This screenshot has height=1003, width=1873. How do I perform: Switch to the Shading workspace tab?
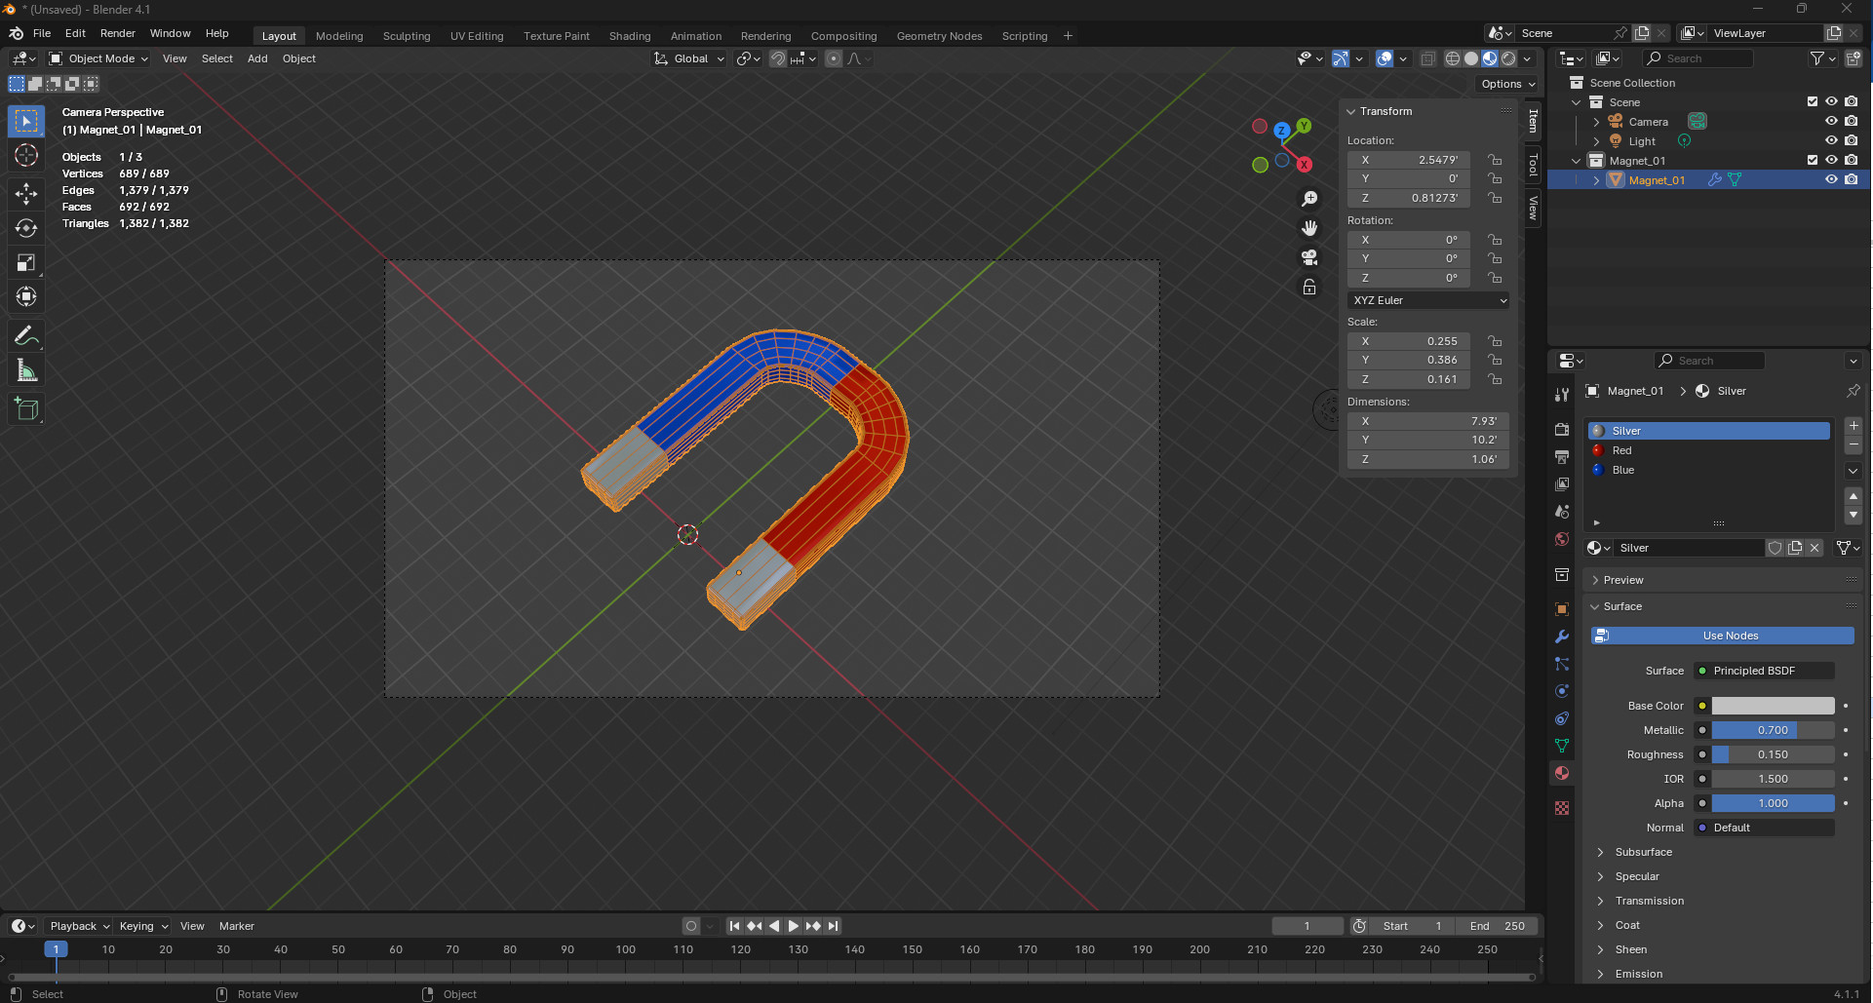click(629, 36)
